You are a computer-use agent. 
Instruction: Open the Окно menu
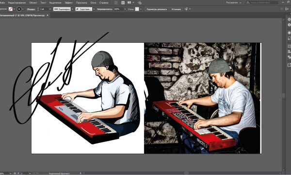93,2
